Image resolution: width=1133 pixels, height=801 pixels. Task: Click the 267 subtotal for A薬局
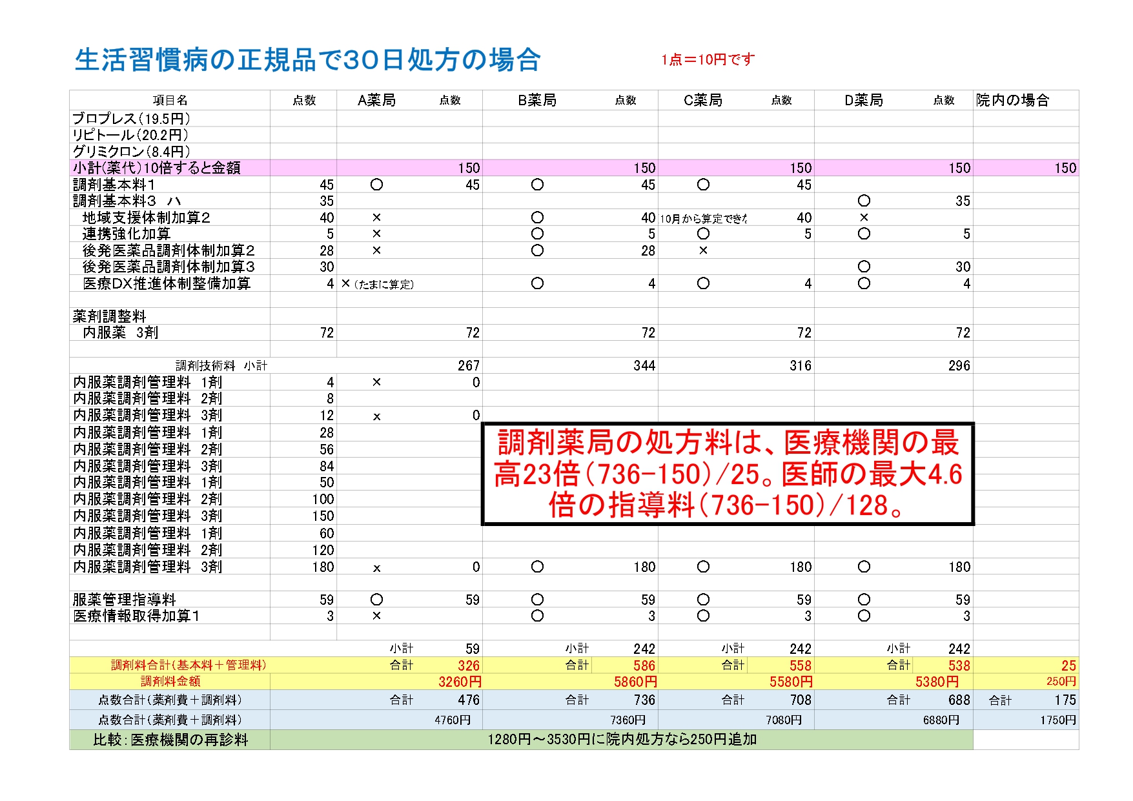click(x=469, y=366)
